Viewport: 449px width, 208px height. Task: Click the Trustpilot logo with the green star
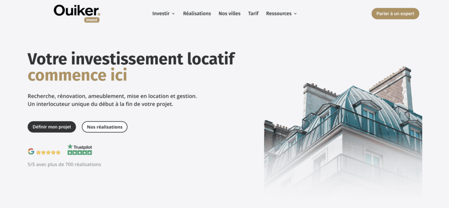point(79,147)
